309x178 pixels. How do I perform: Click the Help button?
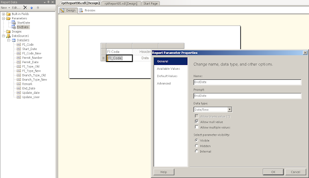point(164,172)
